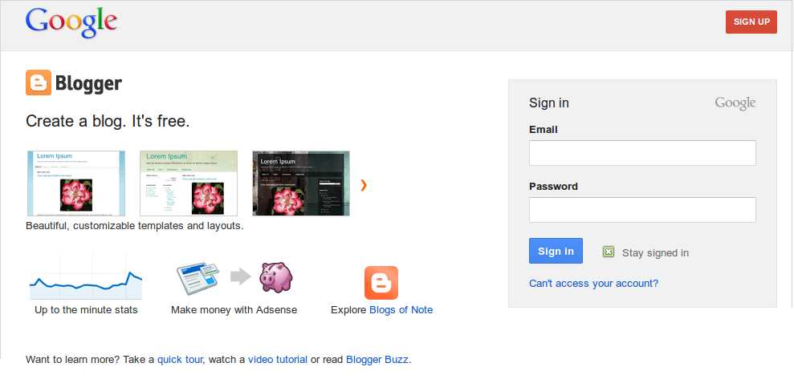Screen dimensions: 794x387
Task: Focus the Password input field
Action: click(642, 210)
